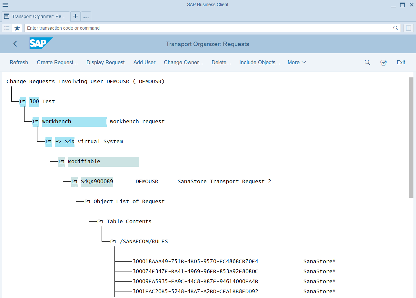Image resolution: width=416 pixels, height=298 pixels.
Task: Click SanaStore* beside 3001EAC20B5 row
Action: pyautogui.click(x=320, y=291)
